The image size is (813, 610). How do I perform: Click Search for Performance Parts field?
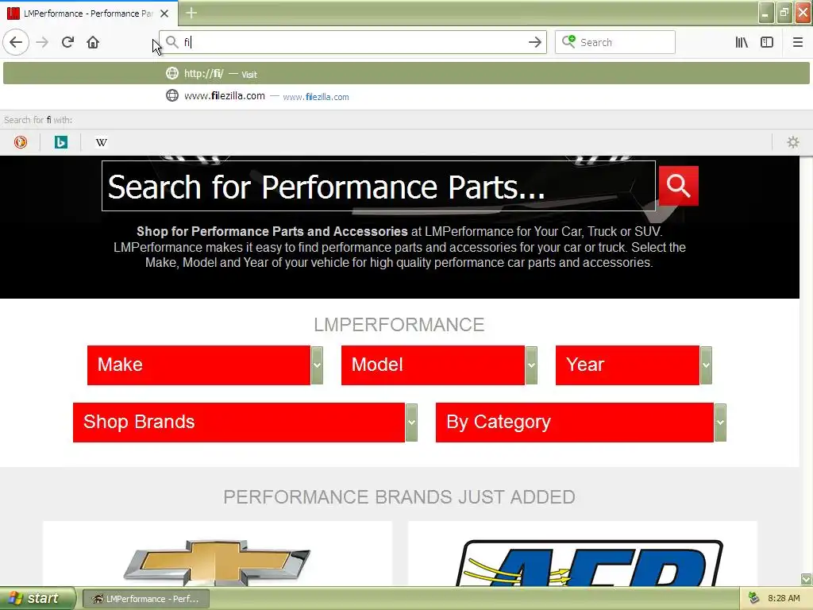[x=379, y=186]
